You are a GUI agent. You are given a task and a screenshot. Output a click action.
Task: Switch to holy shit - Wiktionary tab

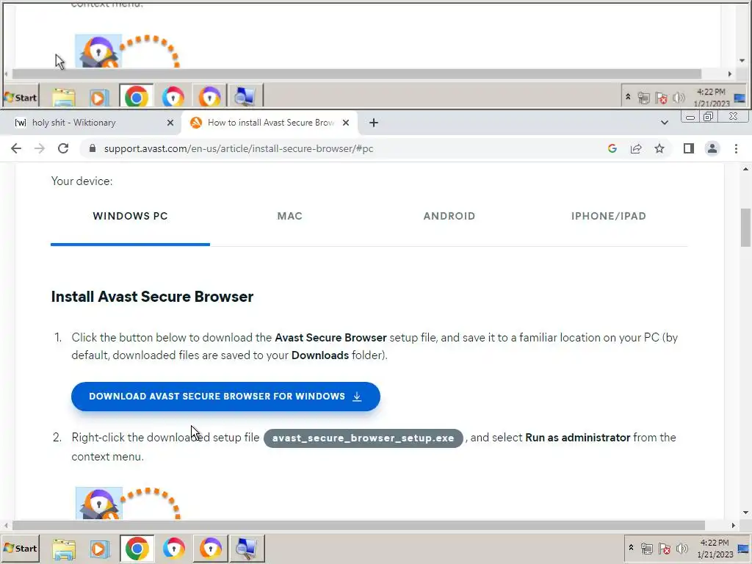coord(90,123)
